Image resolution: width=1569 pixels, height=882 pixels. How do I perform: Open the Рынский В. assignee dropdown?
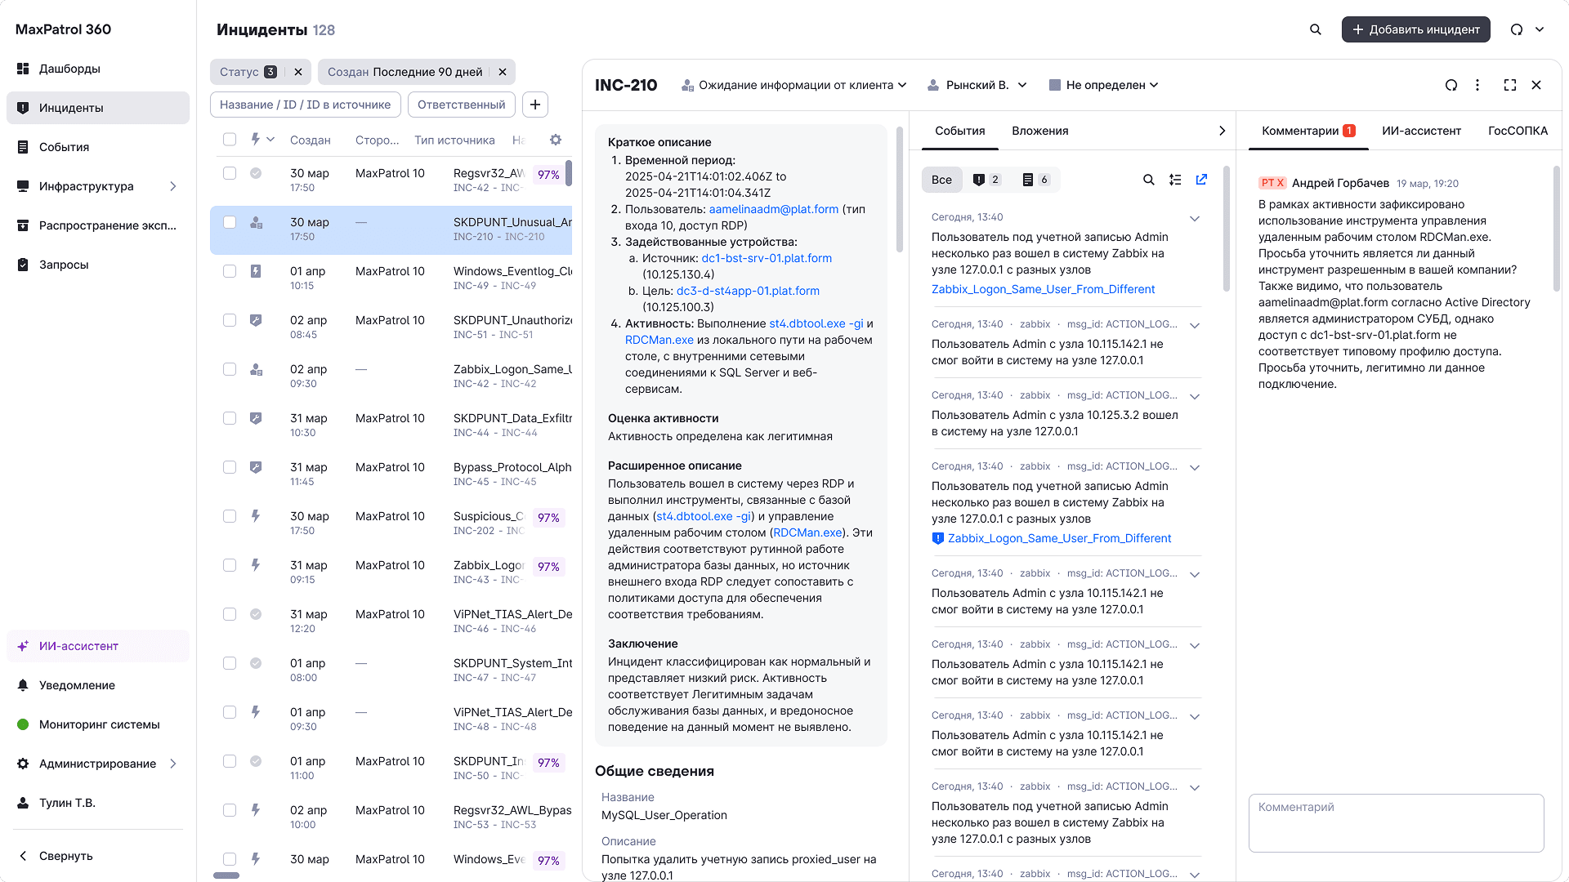tap(977, 85)
